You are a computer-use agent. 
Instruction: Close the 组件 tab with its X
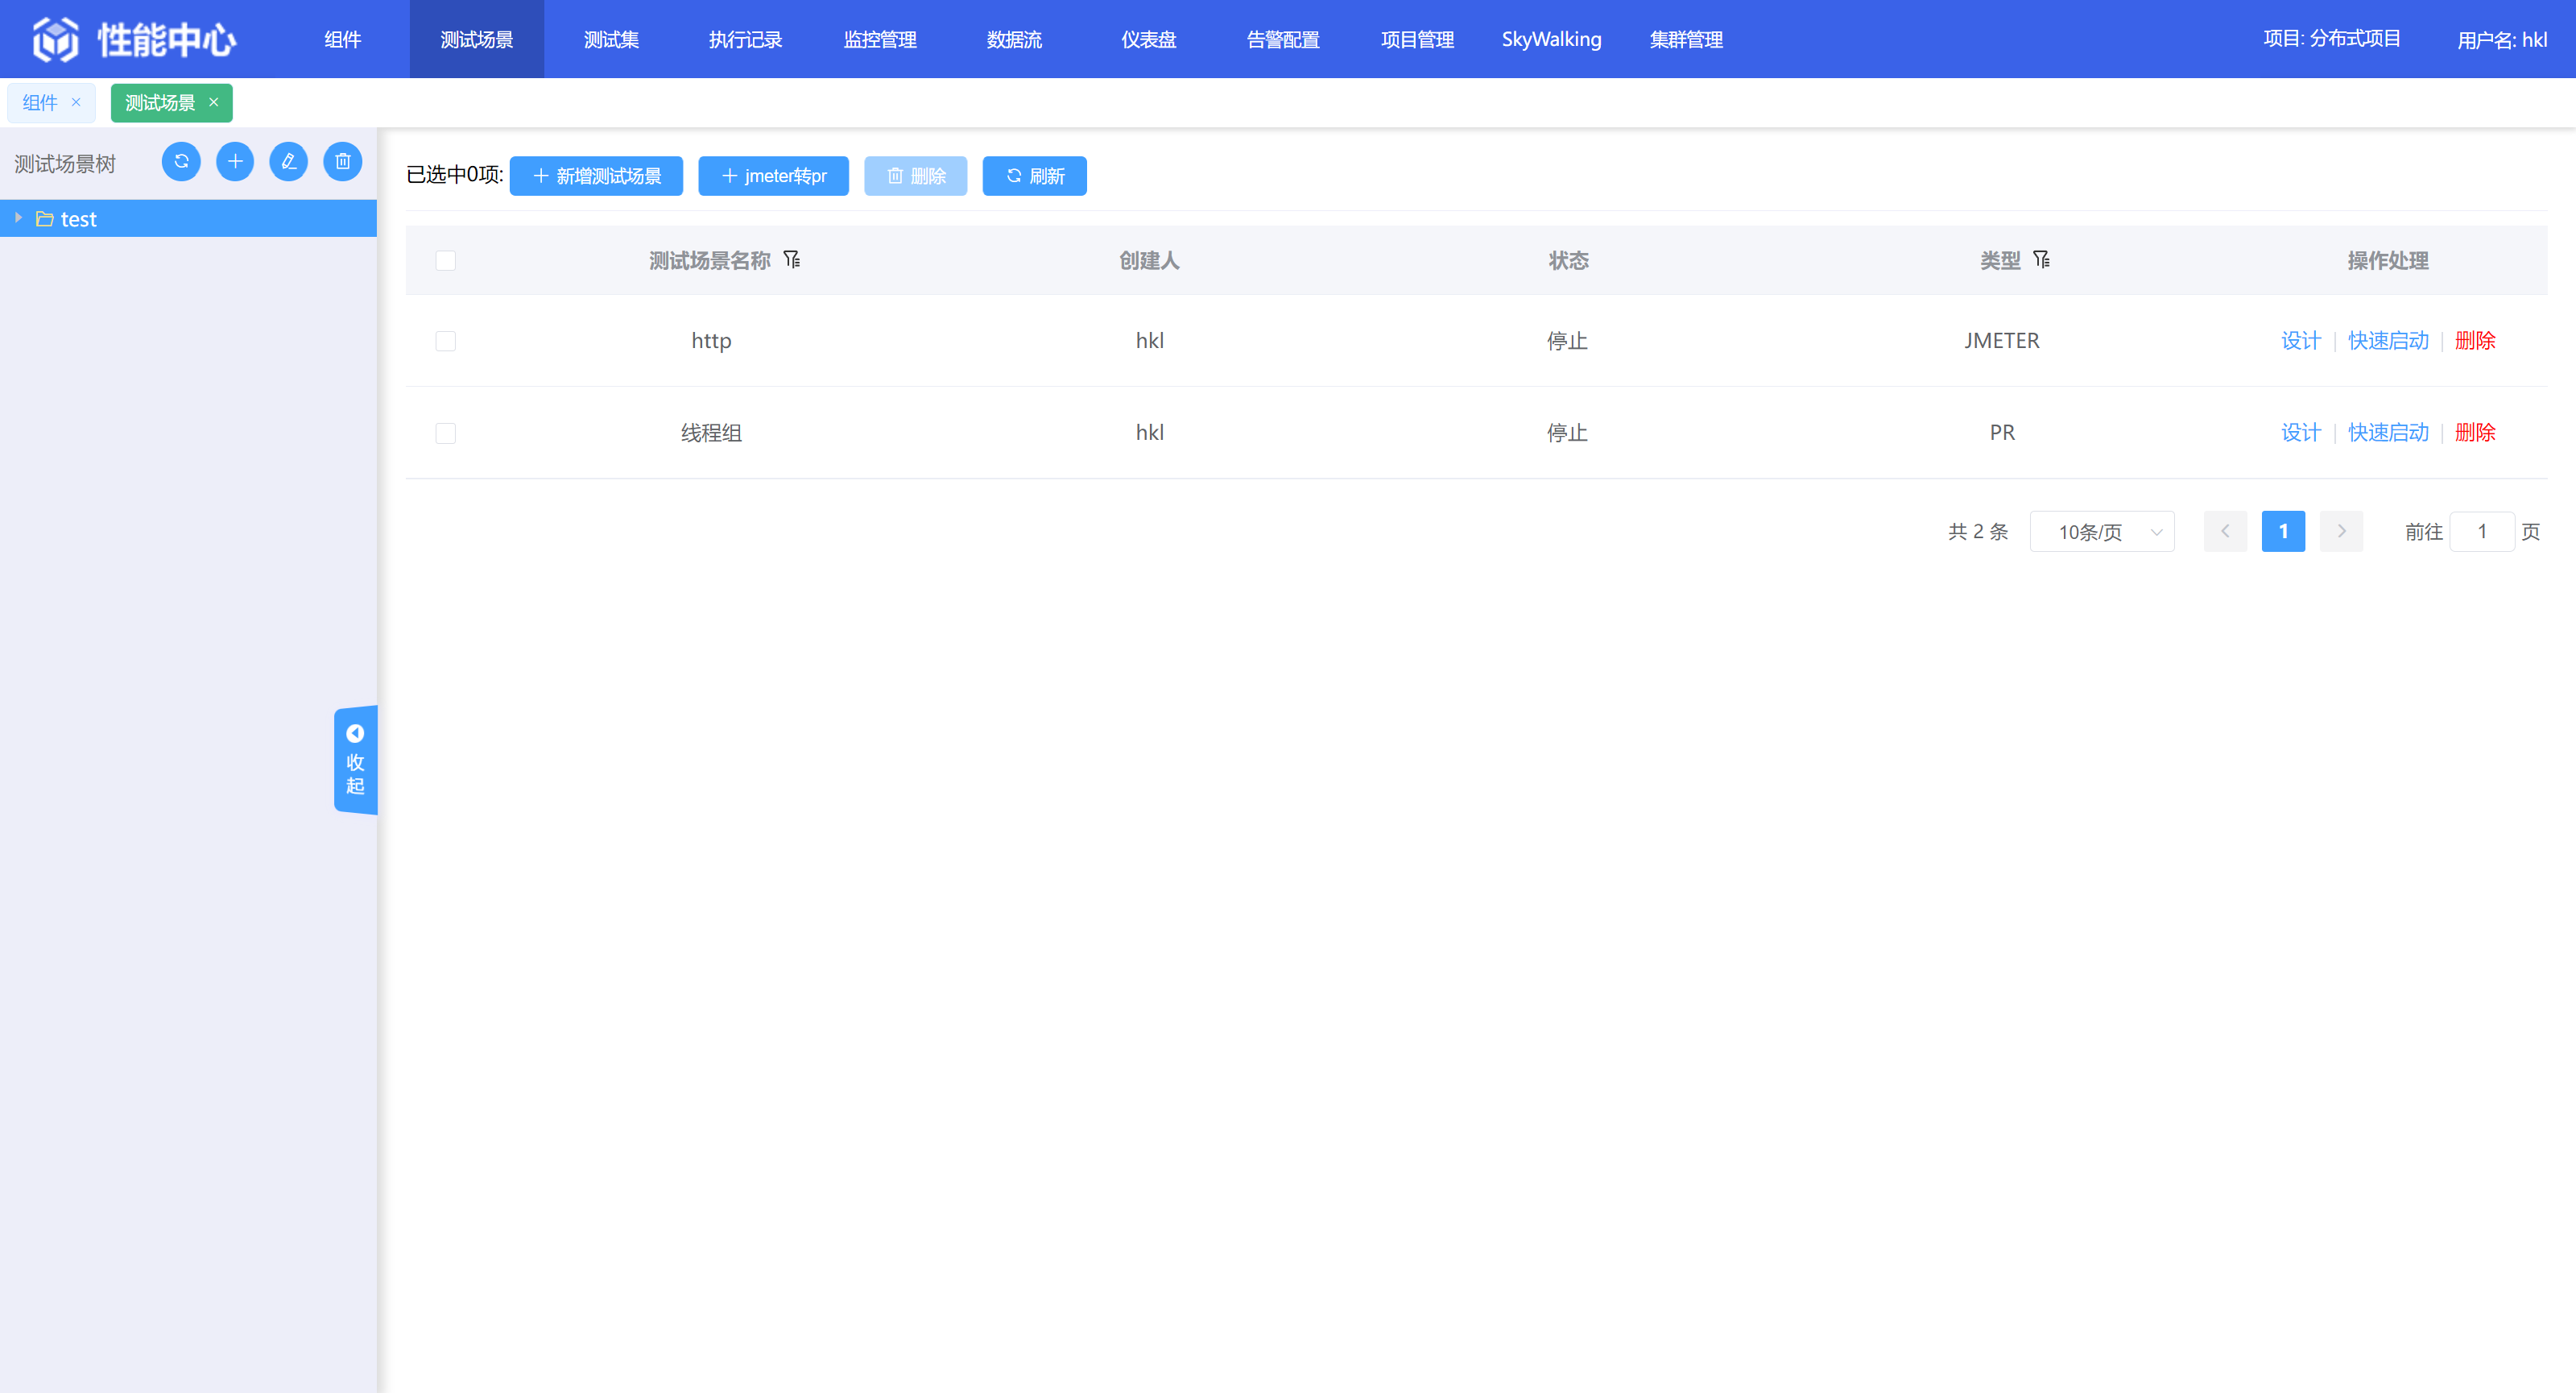(x=76, y=102)
